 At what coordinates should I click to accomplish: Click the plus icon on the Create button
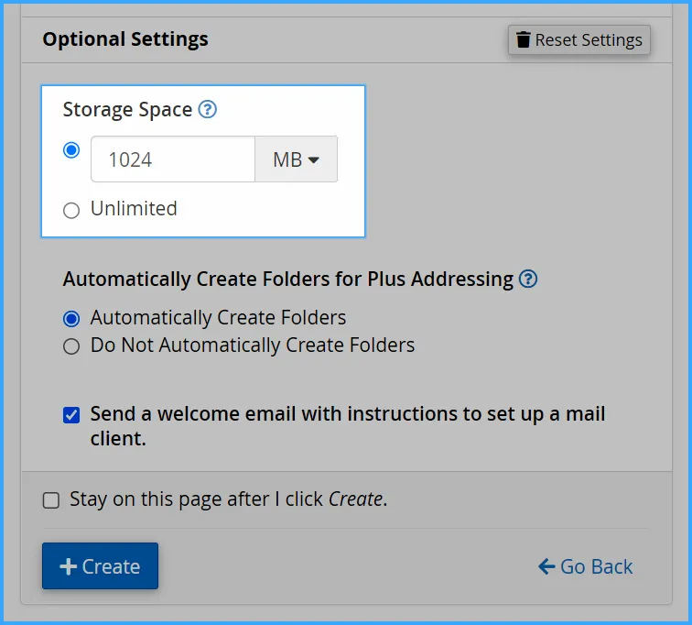[68, 566]
